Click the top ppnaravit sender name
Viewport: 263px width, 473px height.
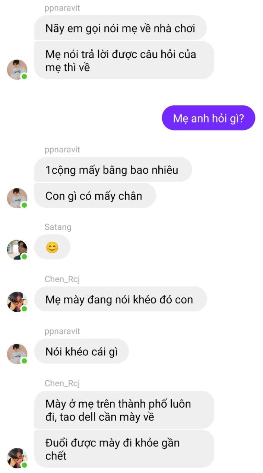[x=62, y=8]
